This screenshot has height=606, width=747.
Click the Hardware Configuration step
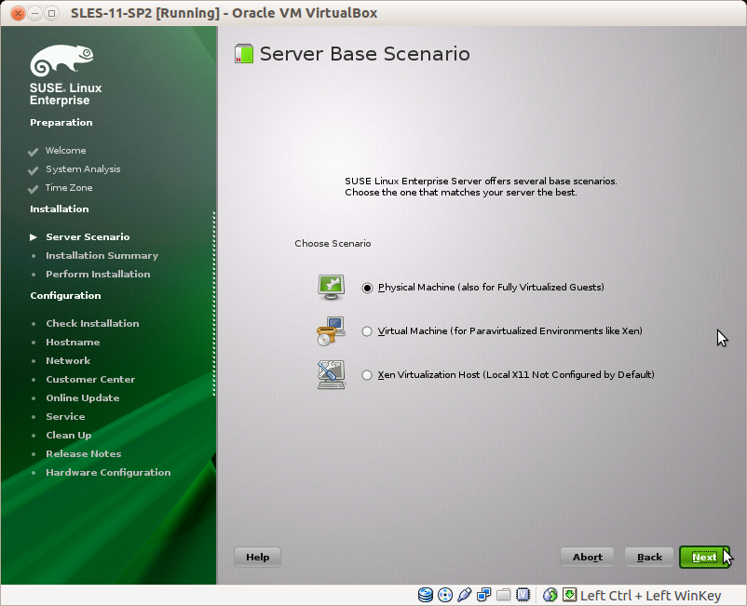coord(108,472)
